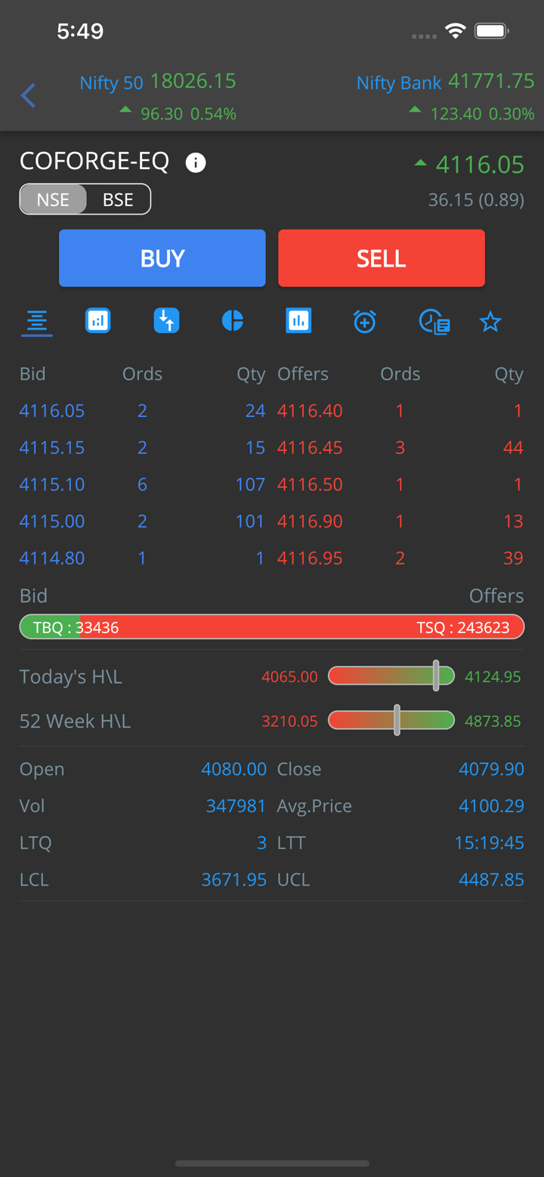Viewport: 544px width, 1177px height.
Task: Switch exchange to BSE
Action: coord(118,199)
